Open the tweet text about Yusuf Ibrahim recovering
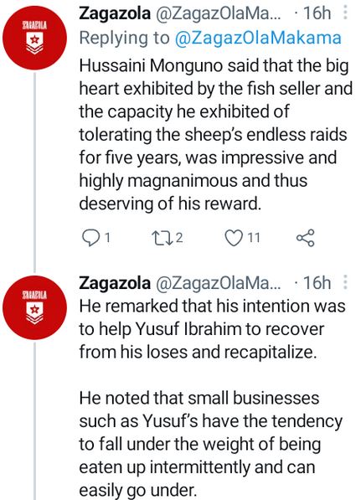The height and width of the screenshot is (500, 361). click(x=212, y=329)
